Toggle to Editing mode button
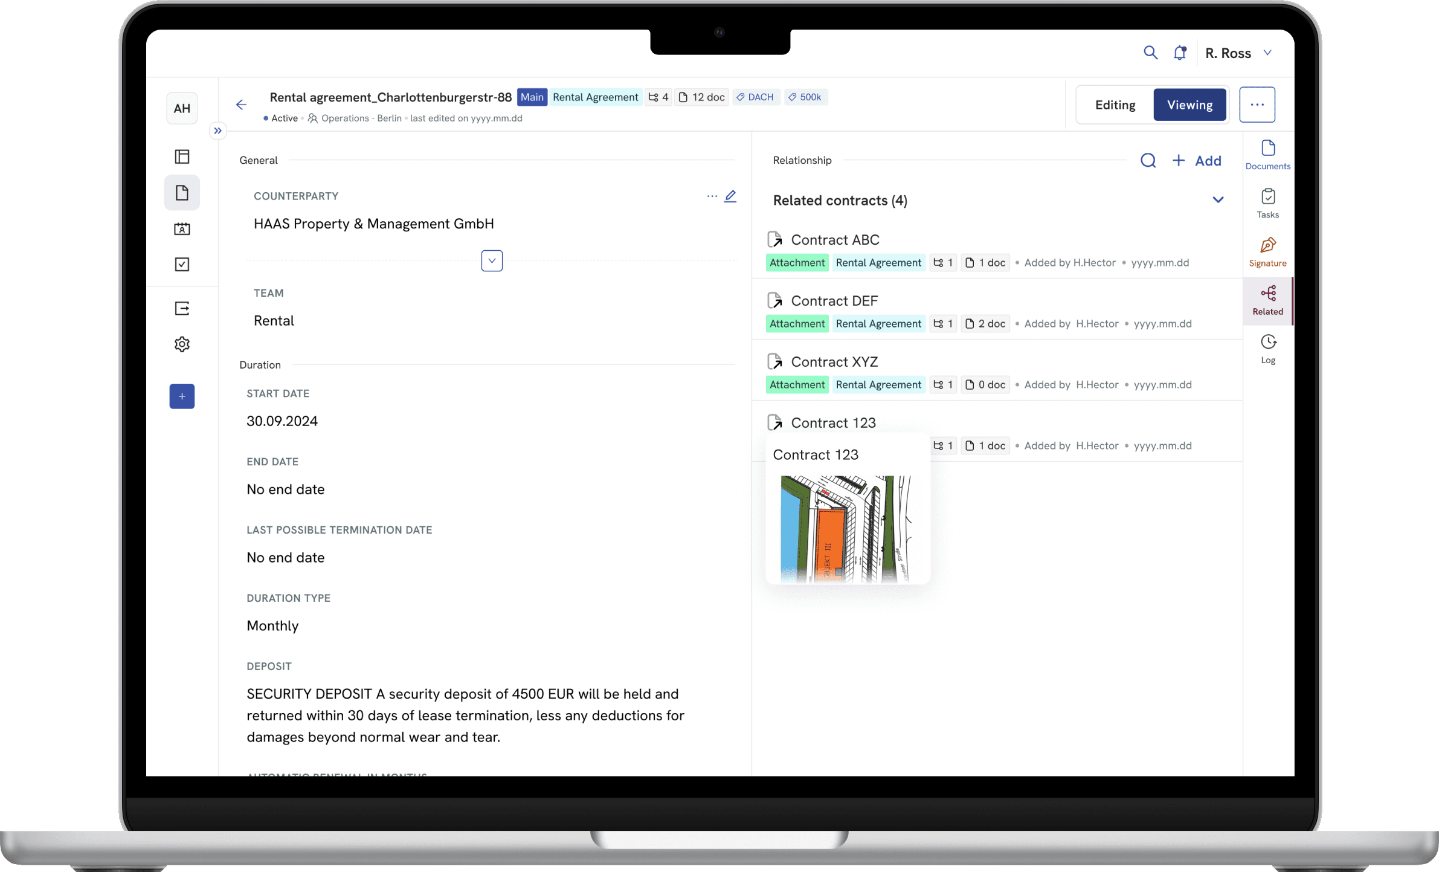Screen dimensions: 1439x872 (1115, 104)
